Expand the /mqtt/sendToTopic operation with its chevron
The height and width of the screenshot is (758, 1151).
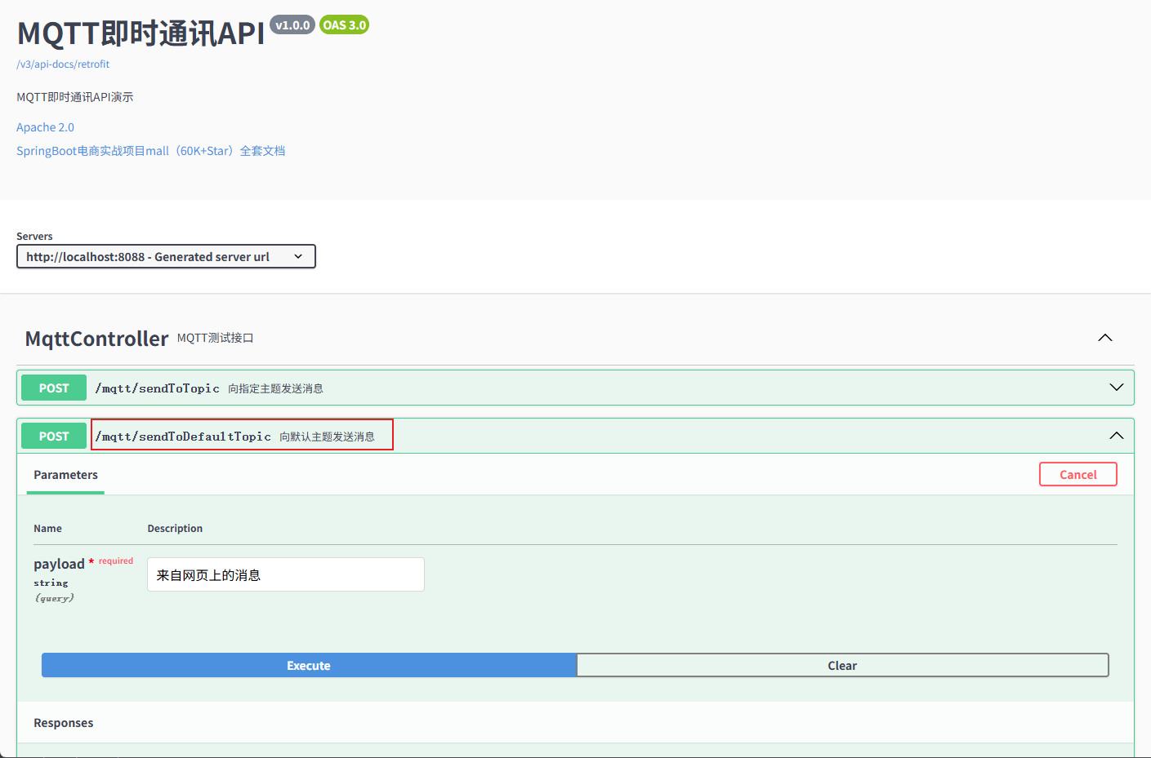pos(1116,388)
